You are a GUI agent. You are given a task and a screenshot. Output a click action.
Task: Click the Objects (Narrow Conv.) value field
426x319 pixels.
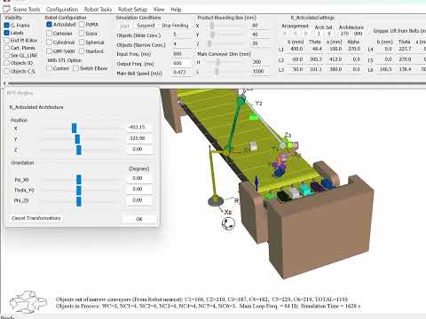tap(182, 44)
